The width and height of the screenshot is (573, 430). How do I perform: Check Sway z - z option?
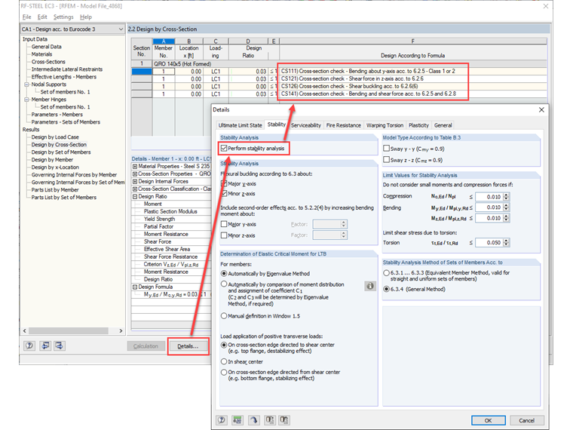point(386,160)
